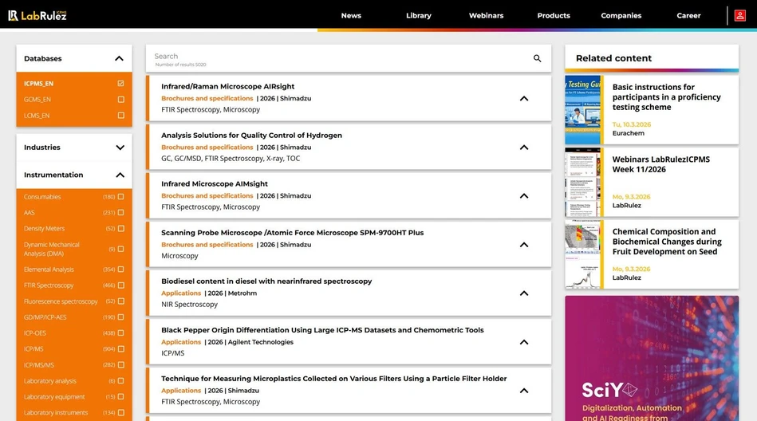Open the Webinars menu

click(486, 15)
